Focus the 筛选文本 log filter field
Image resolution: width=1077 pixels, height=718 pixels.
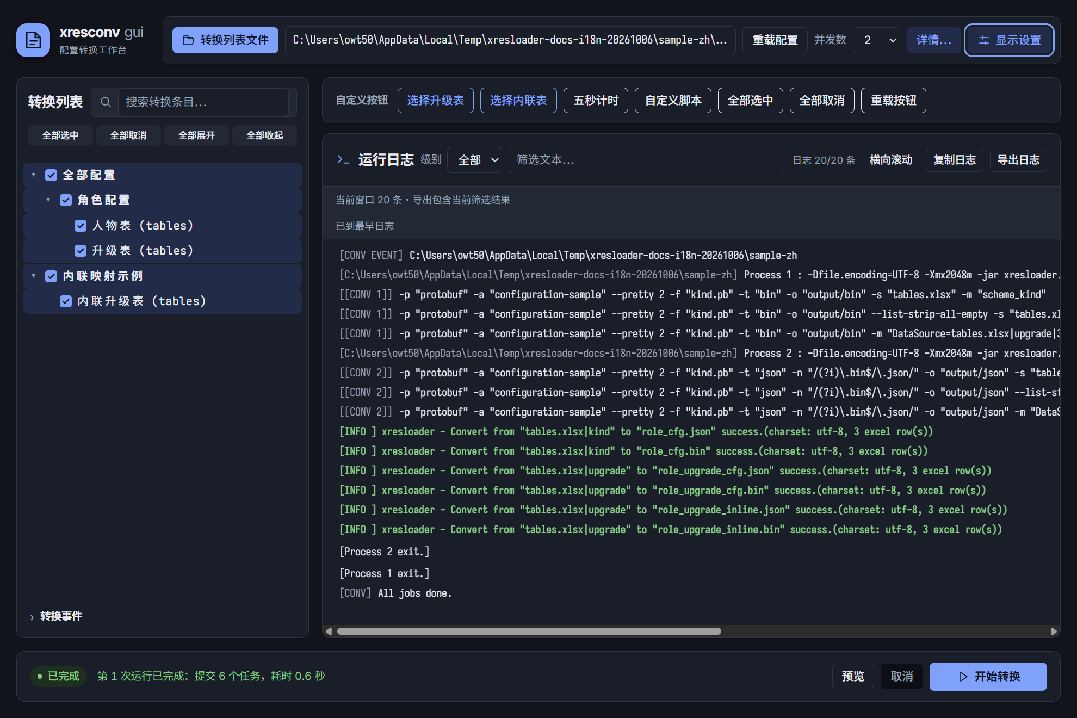pyautogui.click(x=647, y=160)
